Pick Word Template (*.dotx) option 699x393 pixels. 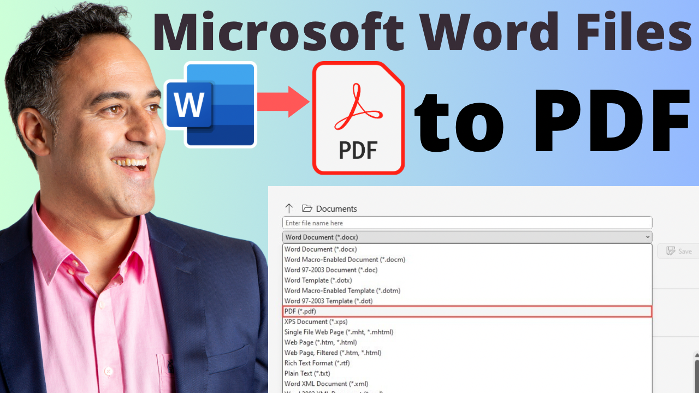(x=467, y=281)
